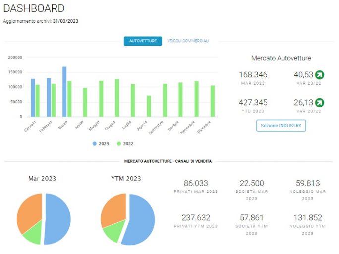
Task: Click the blue 2023 legend dot
Action: point(95,144)
